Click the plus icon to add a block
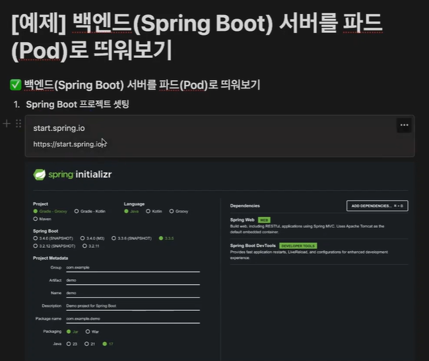This screenshot has height=361, width=429. coord(7,124)
